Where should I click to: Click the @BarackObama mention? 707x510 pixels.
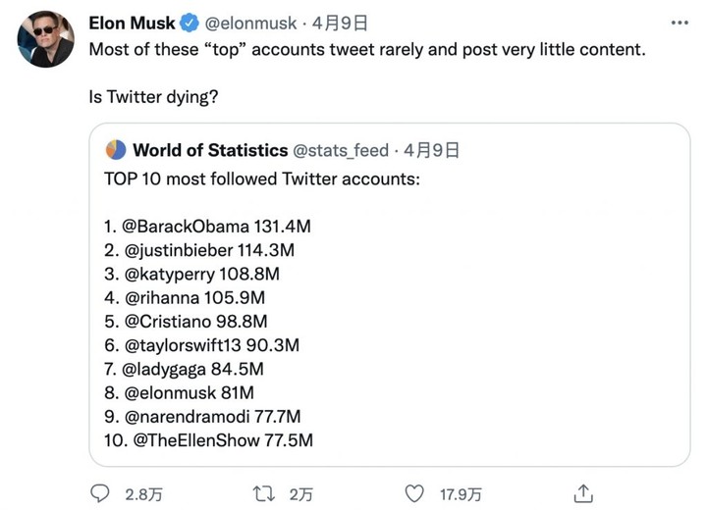[x=187, y=226]
